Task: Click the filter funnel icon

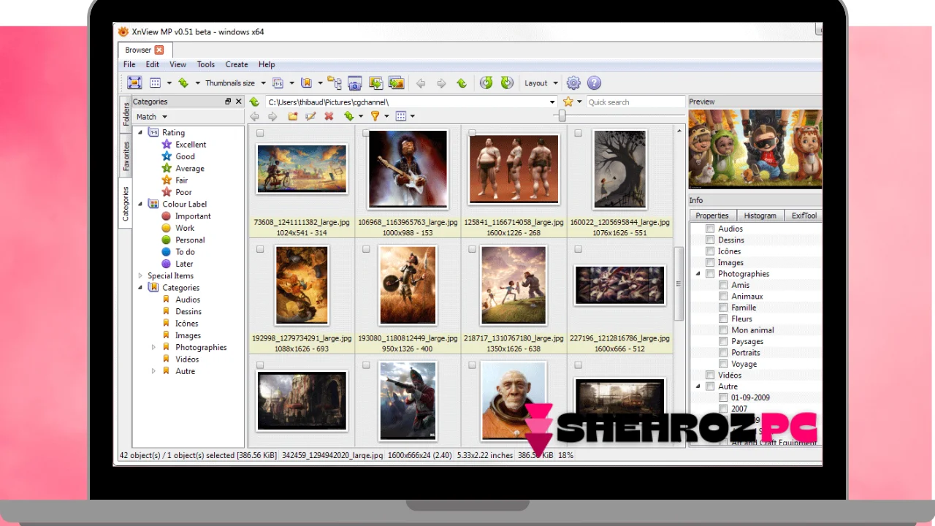Action: [x=375, y=116]
